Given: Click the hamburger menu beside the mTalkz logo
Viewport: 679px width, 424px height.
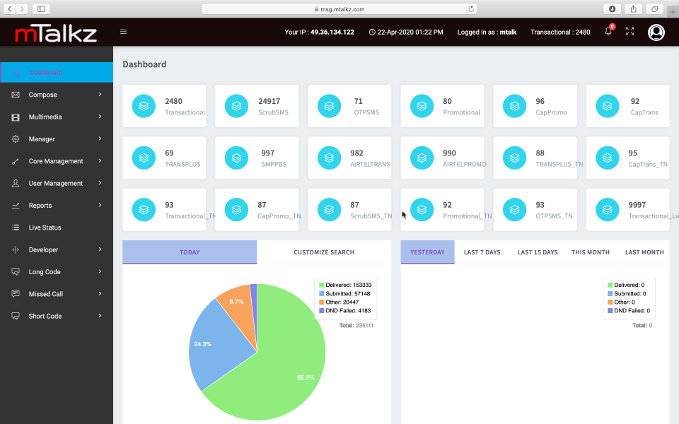Looking at the screenshot, I should (122, 32).
